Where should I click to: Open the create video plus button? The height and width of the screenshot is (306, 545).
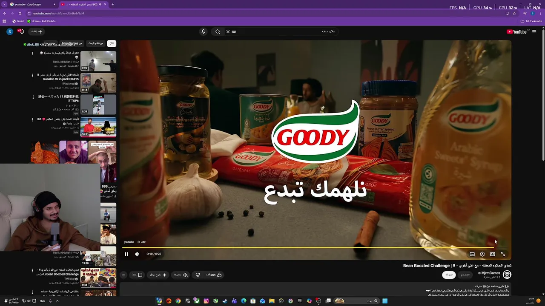37,31
